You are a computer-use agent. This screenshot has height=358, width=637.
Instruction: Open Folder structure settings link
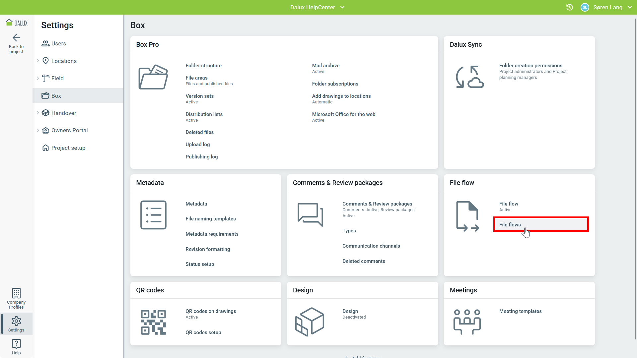click(203, 66)
